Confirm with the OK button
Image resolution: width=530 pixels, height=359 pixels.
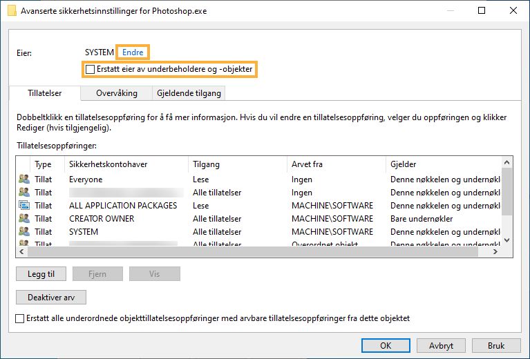386,345
